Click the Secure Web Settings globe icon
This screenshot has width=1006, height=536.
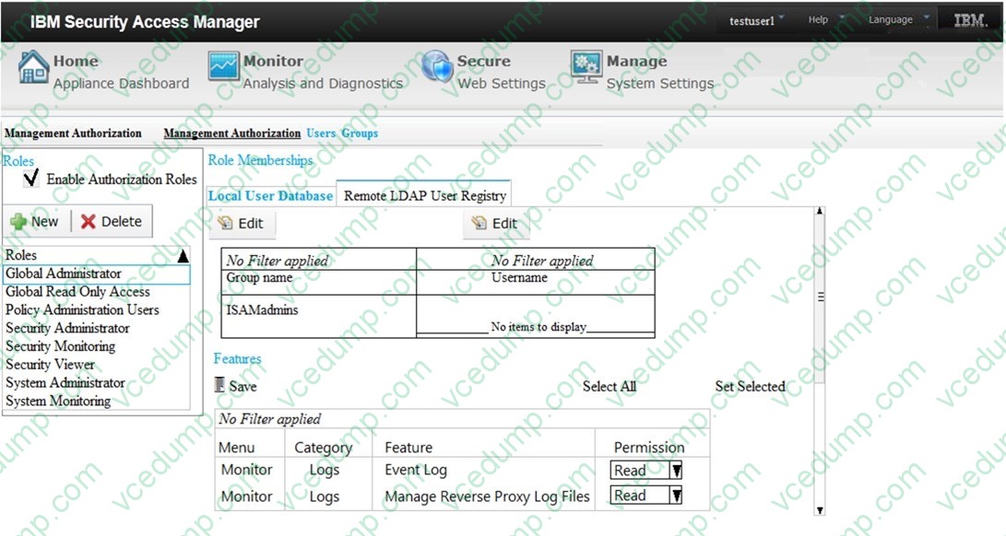click(437, 67)
